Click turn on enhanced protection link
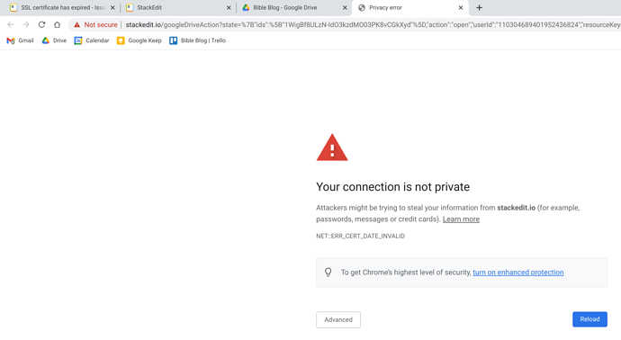Screen dimensions: 621x340 518,273
